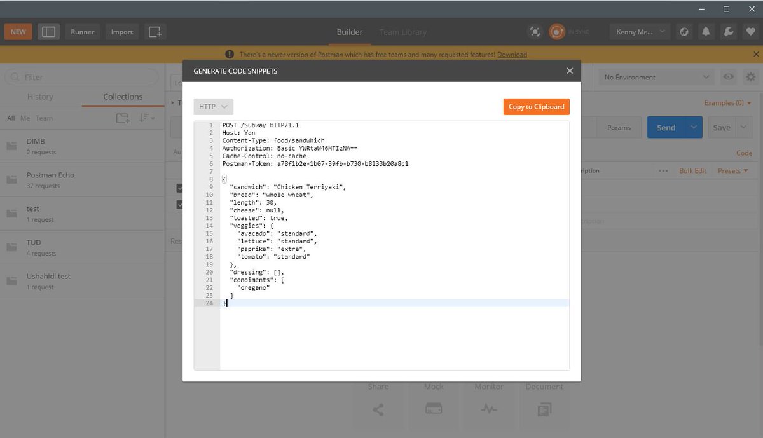Click the Postman Echo folder icon
The height and width of the screenshot is (438, 763).
click(x=11, y=180)
